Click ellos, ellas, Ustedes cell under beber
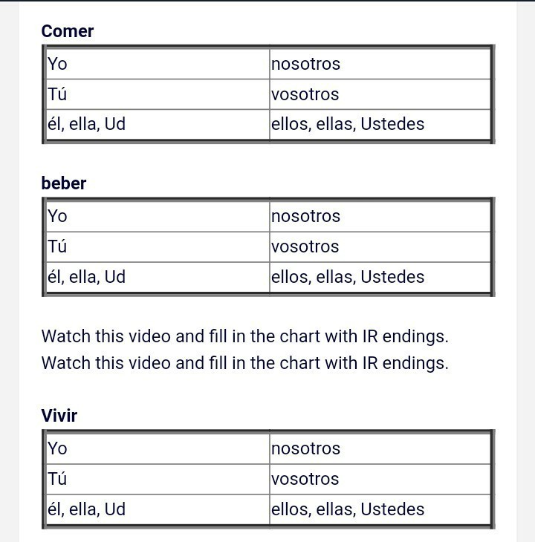535x542 pixels. coord(380,277)
